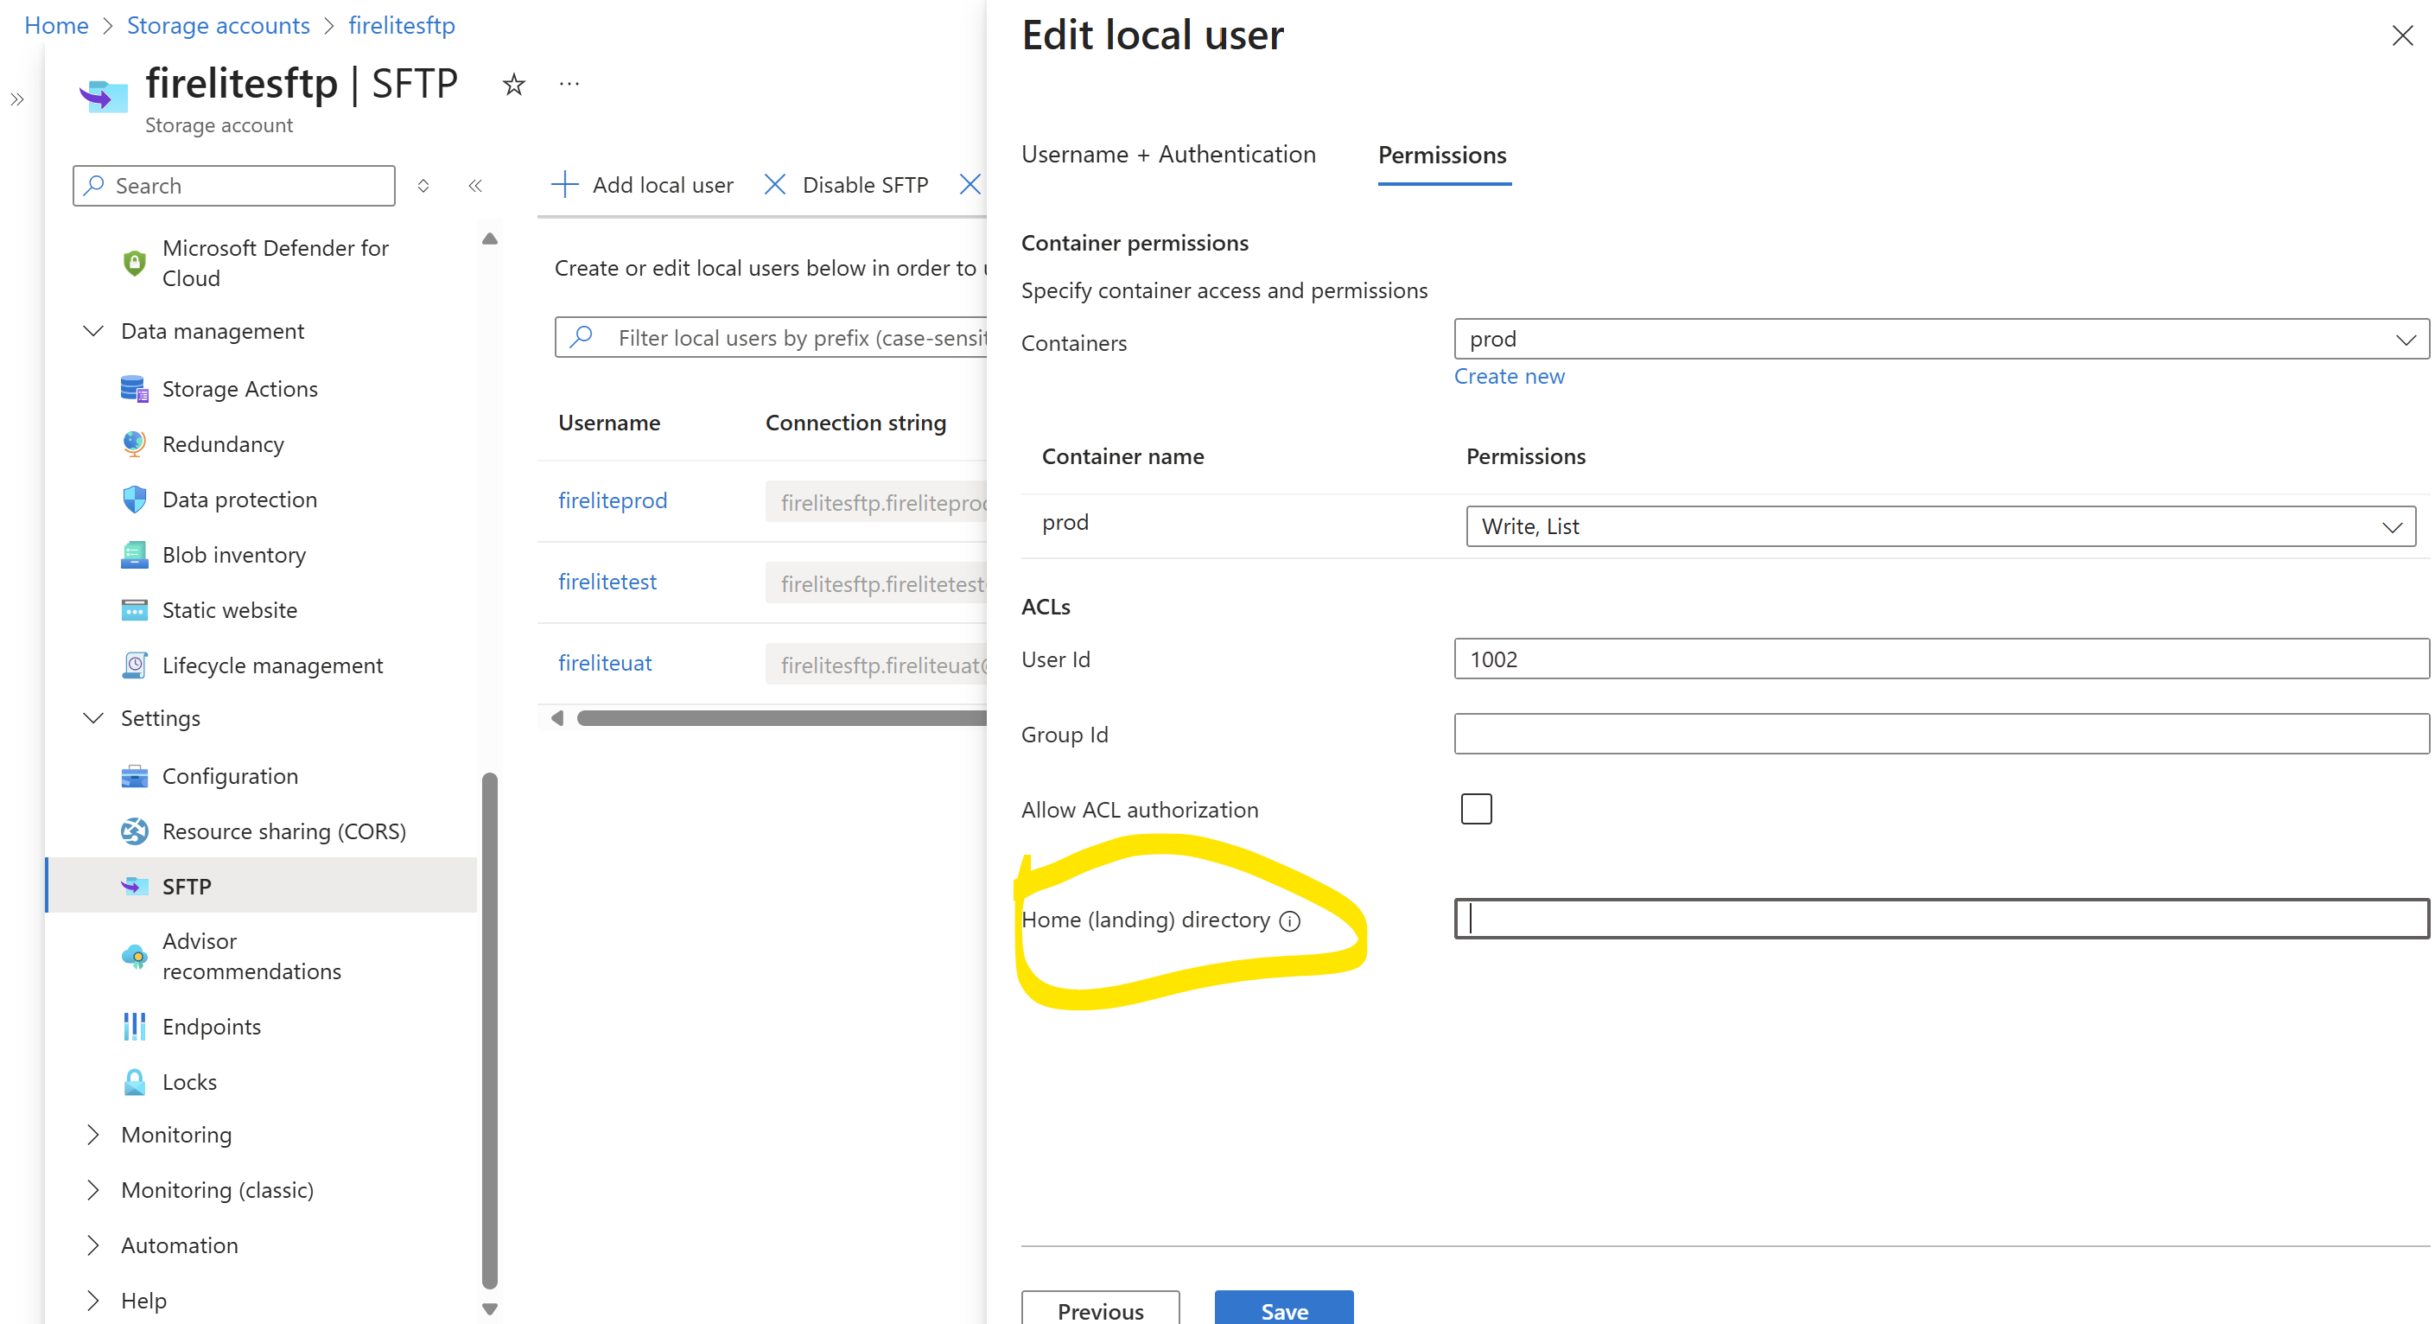Click the Create new link
Image resolution: width=2435 pixels, height=1324 pixels.
[x=1509, y=377]
